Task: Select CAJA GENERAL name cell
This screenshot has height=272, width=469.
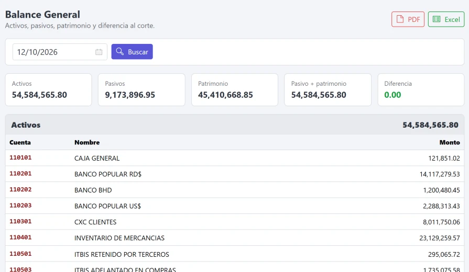Action: (97, 158)
